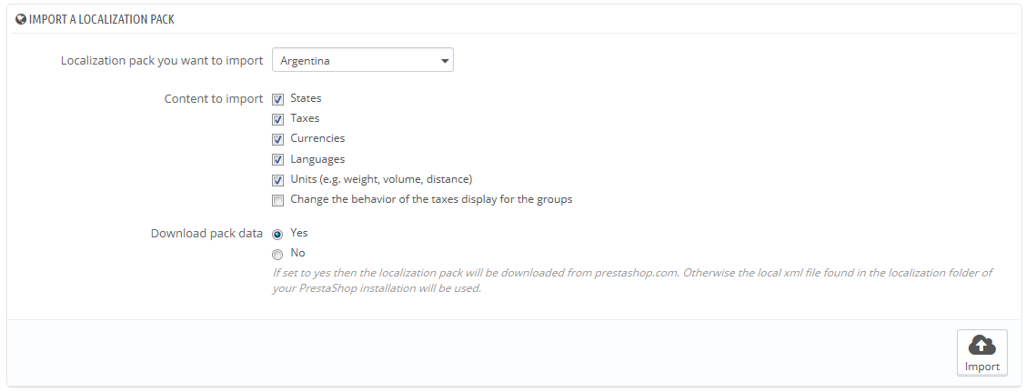Untick the Languages checkbox
This screenshot has height=392, width=1026.
click(278, 160)
